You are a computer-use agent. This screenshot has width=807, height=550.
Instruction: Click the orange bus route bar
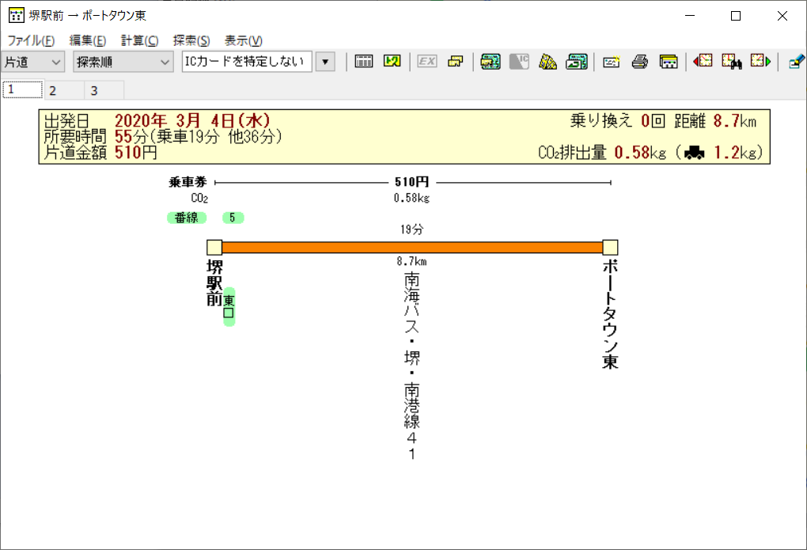pyautogui.click(x=412, y=248)
